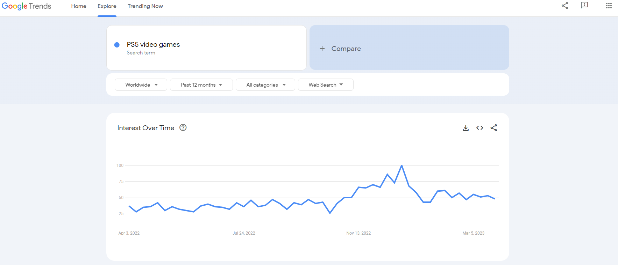The image size is (618, 265).
Task: Click the 75 value on the y-axis
Action: pos(121,182)
